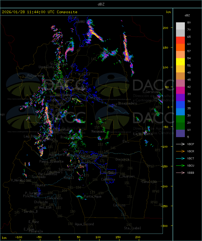Click the 'VBCP' legend label
This screenshot has width=202, height=241.
pyautogui.click(x=191, y=144)
